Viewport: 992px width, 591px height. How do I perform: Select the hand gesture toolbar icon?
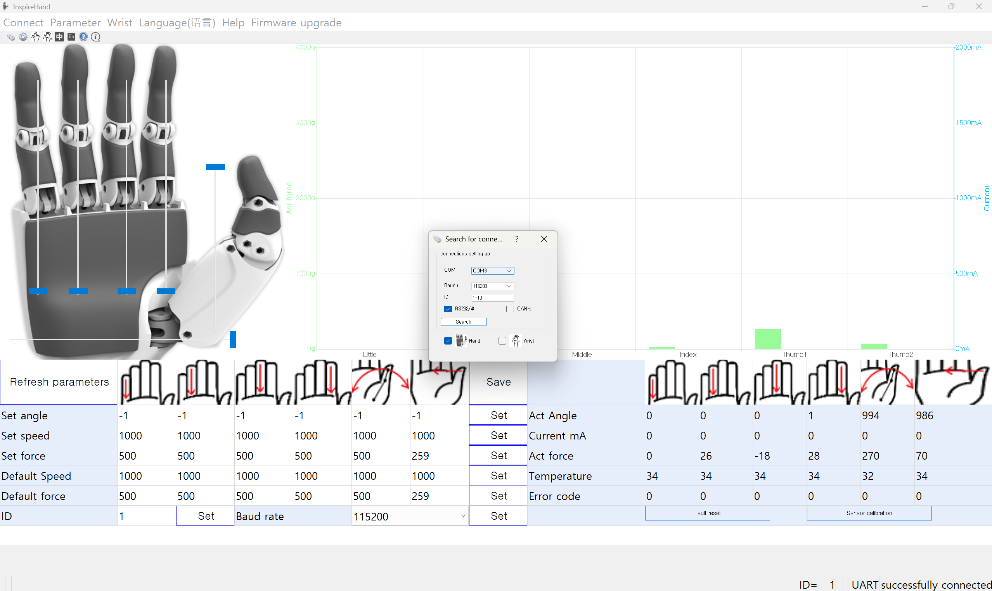click(x=35, y=37)
